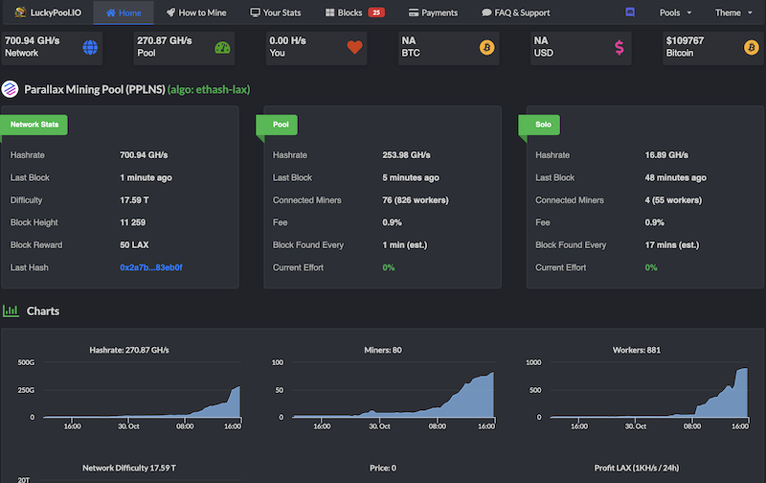Click the 76 (826 workers) value
Image resolution: width=766 pixels, height=483 pixels.
click(416, 200)
